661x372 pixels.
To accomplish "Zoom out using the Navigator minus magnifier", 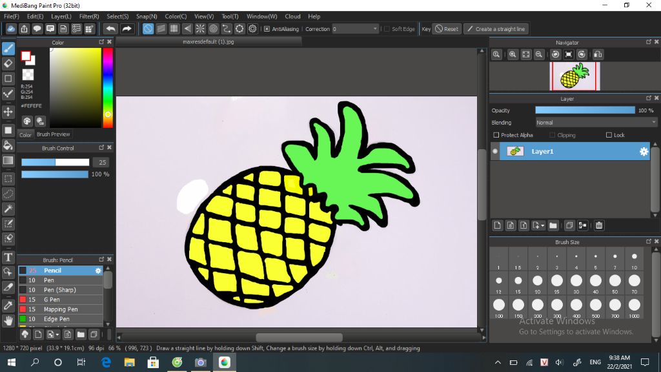I will 539,54.
